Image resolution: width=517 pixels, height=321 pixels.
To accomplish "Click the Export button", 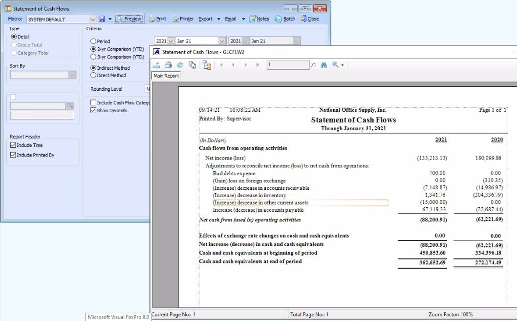I will point(205,19).
